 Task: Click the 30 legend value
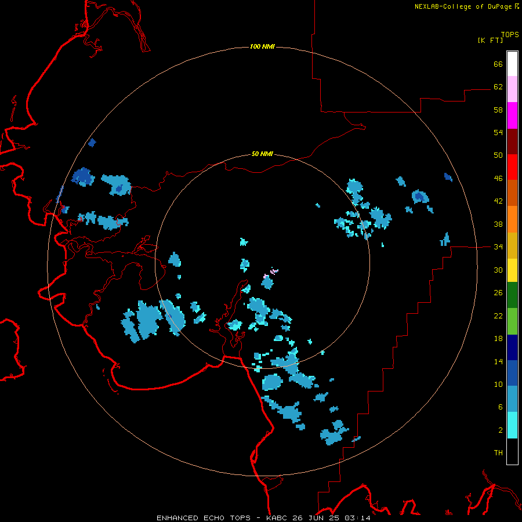[498, 270]
